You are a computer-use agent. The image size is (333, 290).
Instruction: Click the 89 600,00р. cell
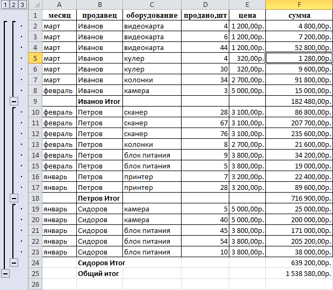click(x=299, y=187)
